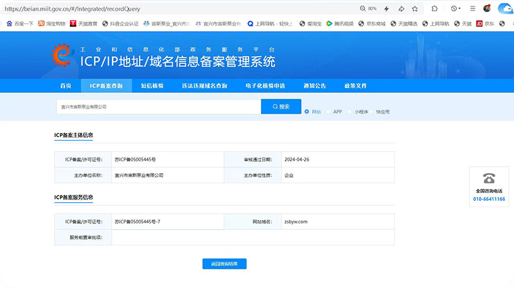Select the 网站 radio option
This screenshot has height=288, width=514.
(307, 112)
